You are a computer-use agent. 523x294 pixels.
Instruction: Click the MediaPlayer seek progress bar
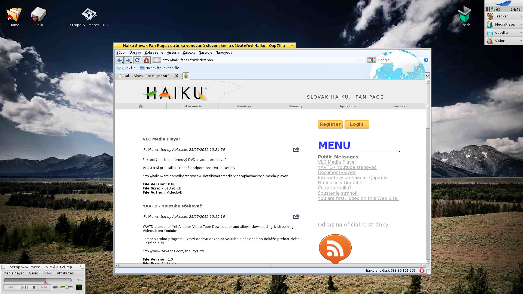point(38,280)
